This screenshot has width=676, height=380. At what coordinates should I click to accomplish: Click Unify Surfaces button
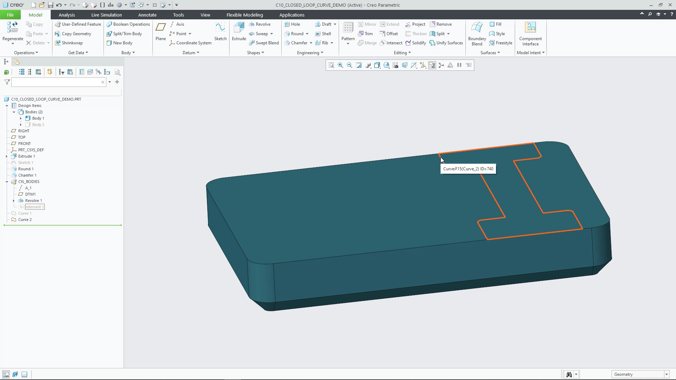point(446,43)
